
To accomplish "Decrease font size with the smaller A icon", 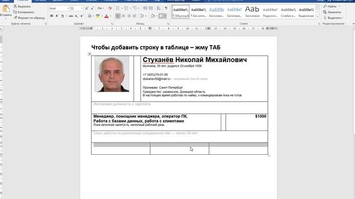I will click(92, 8).
